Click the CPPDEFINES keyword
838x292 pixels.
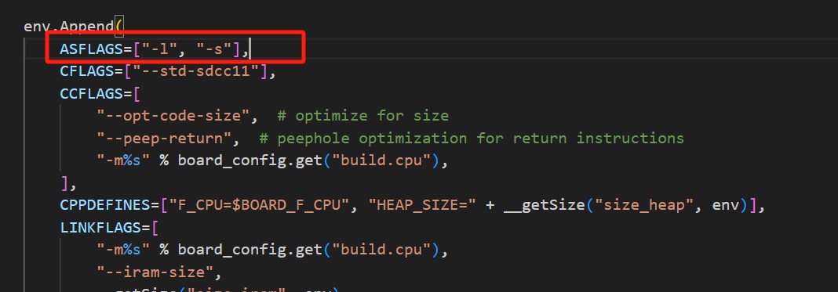tap(105, 204)
